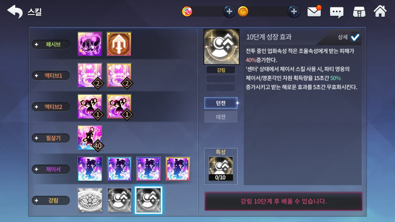Open the shop storefront icon
Image resolution: width=395 pixels, height=222 pixels.
(x=359, y=12)
